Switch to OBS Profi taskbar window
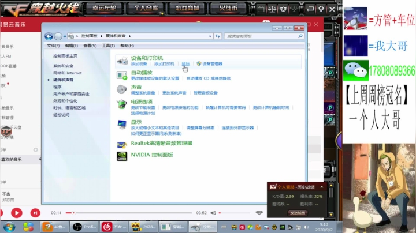The height and width of the screenshot is (233, 416). coord(84,227)
